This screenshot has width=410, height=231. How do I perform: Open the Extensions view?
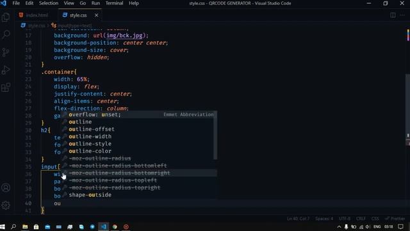[x=6, y=87]
